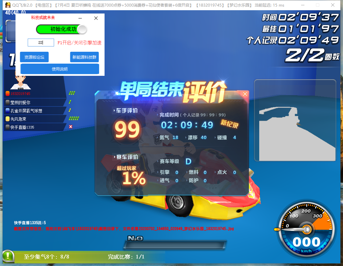
Task: Click the 燃料 0 upgrade stat
Action: [x=197, y=172]
